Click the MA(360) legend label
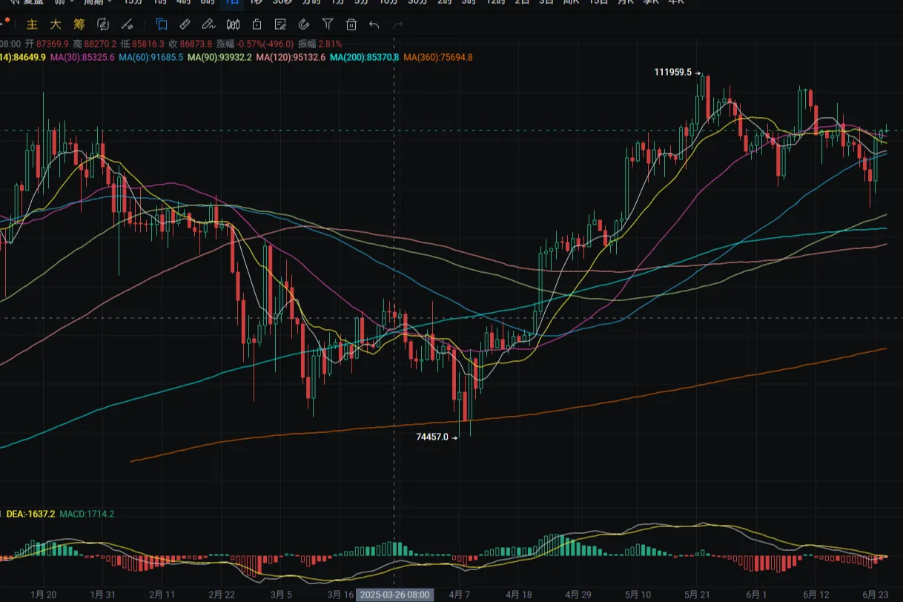Screen dimensions: 903x602 pos(438,57)
